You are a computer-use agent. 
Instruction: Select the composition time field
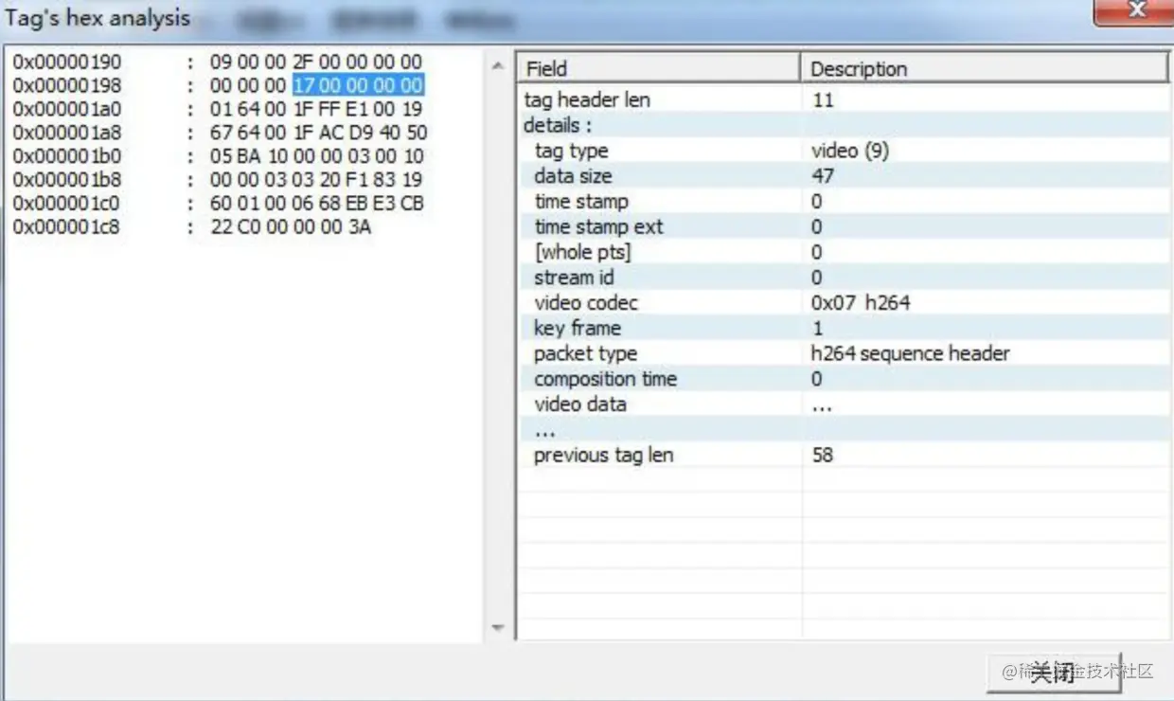point(605,380)
